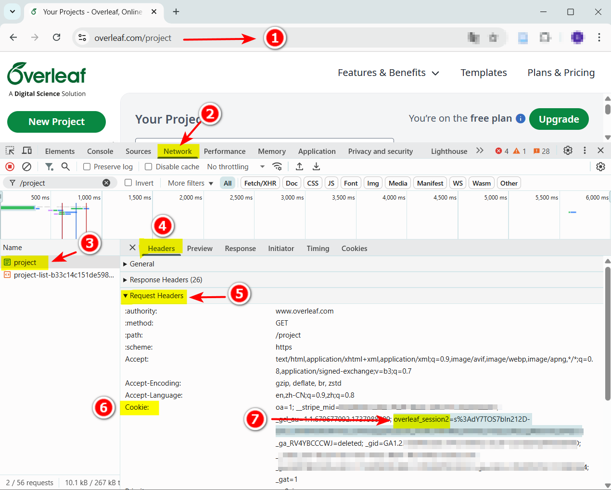Click the Upgrade button
Image resolution: width=611 pixels, height=490 pixels.
pos(559,119)
